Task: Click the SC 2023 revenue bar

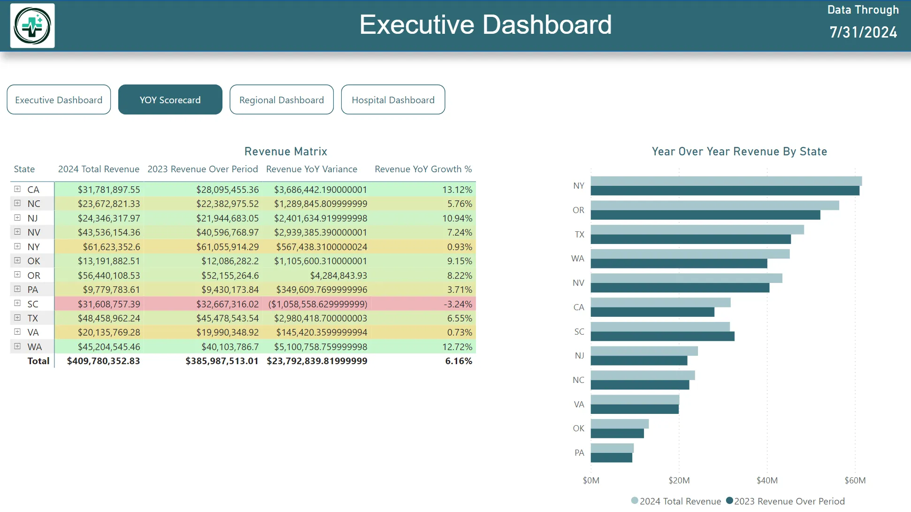Action: 662,336
